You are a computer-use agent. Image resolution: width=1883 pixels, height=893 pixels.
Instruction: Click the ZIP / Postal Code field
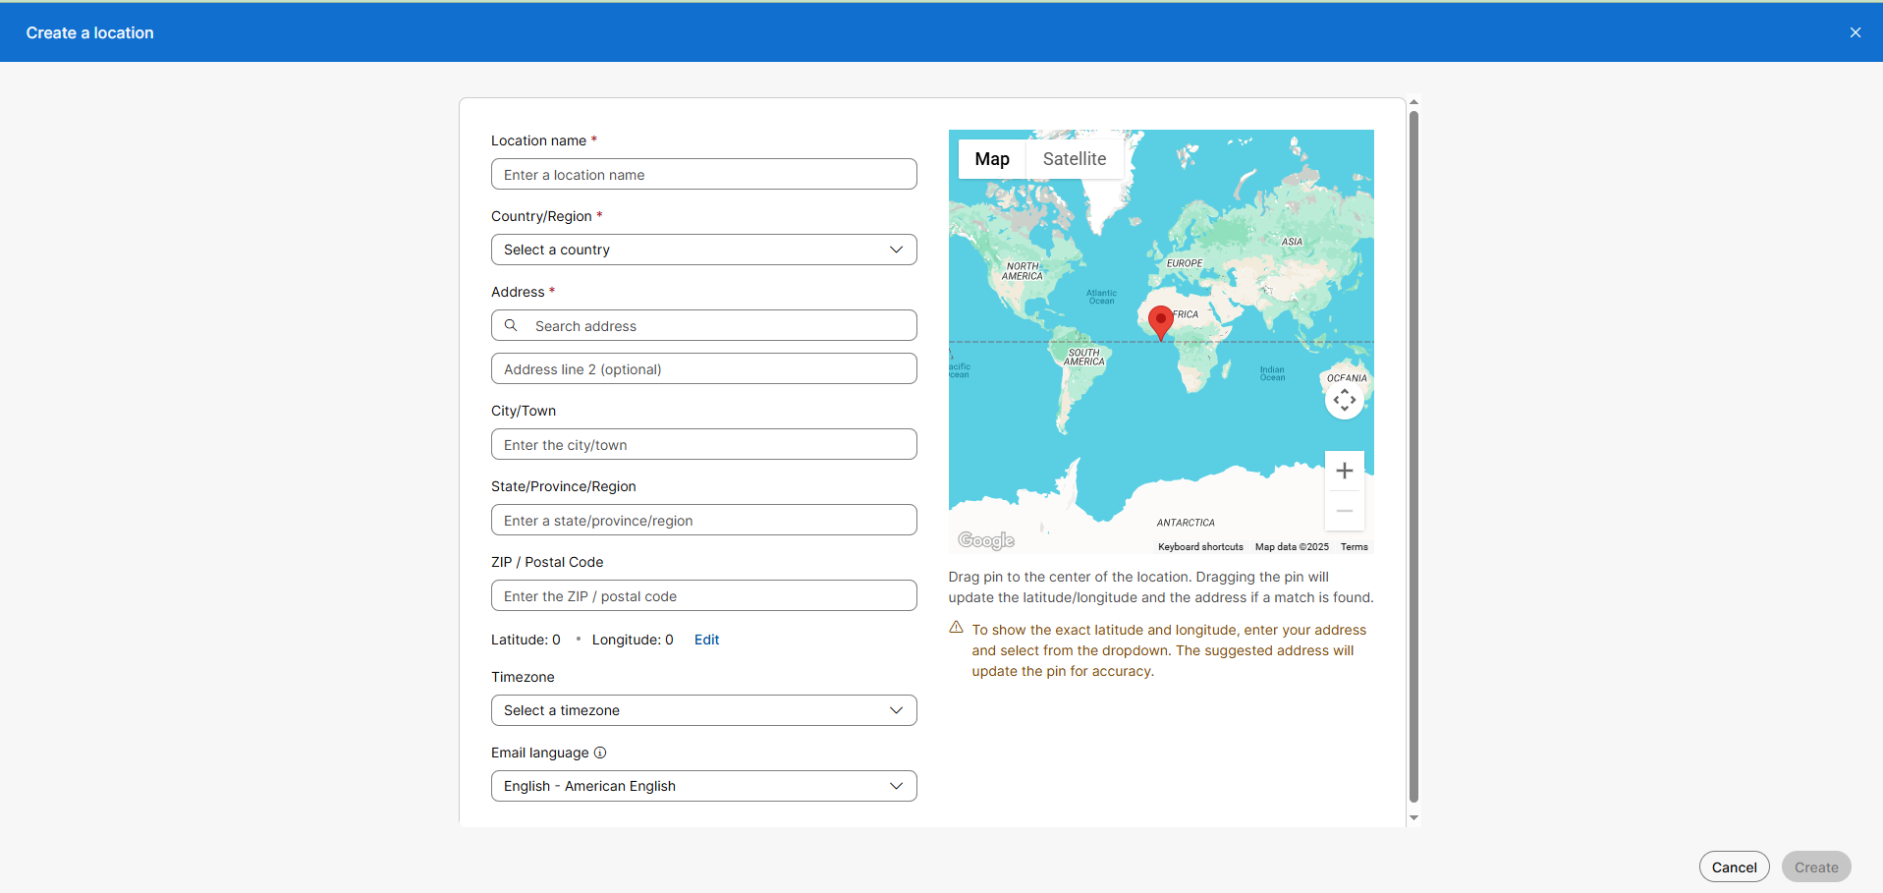click(x=703, y=596)
